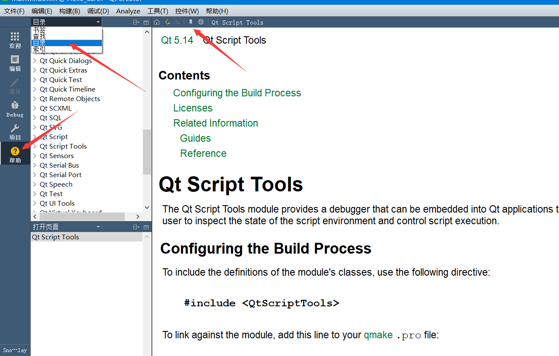Viewport: 559px width, 356px height.
Task: Open the 欢迎 (Welcome) mode
Action: pos(15,40)
